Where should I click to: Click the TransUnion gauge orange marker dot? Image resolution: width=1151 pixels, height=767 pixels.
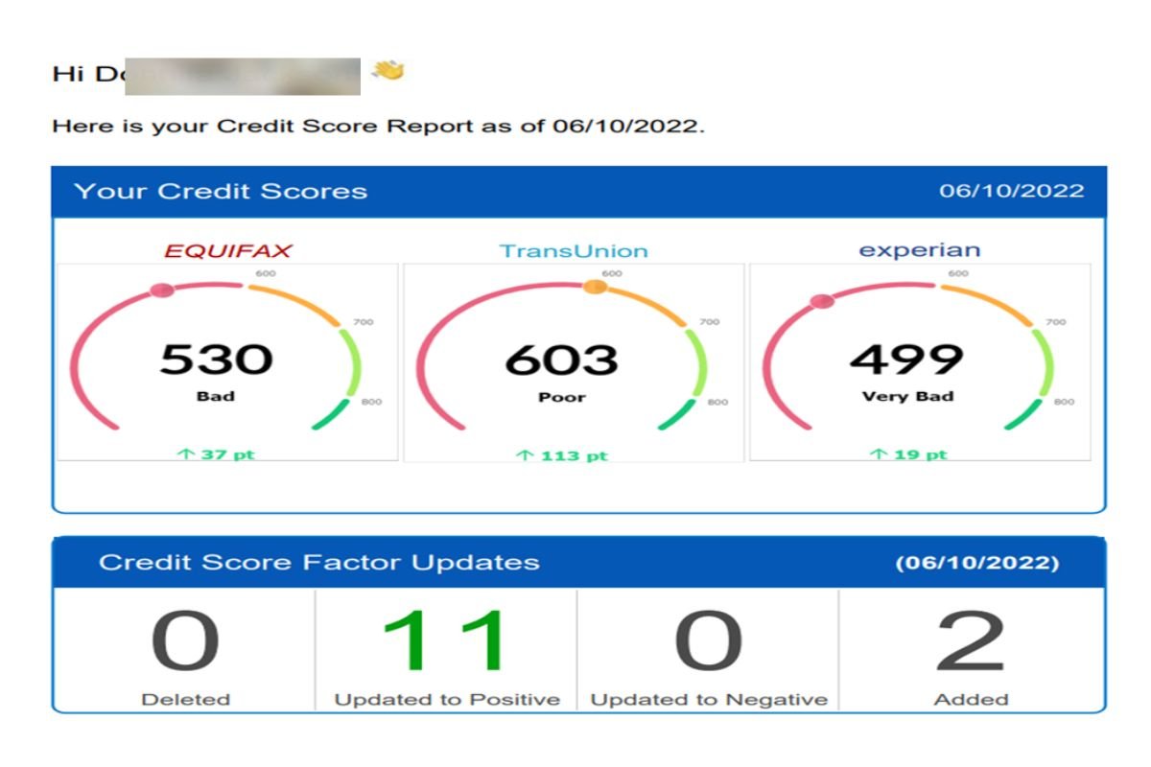point(595,286)
